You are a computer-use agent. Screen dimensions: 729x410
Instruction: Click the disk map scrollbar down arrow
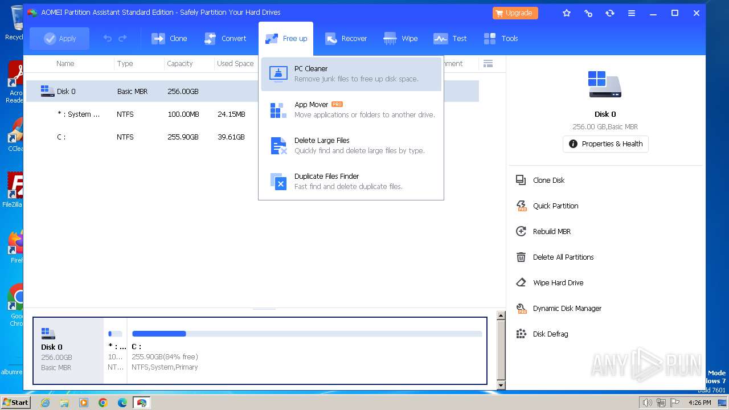(501, 386)
